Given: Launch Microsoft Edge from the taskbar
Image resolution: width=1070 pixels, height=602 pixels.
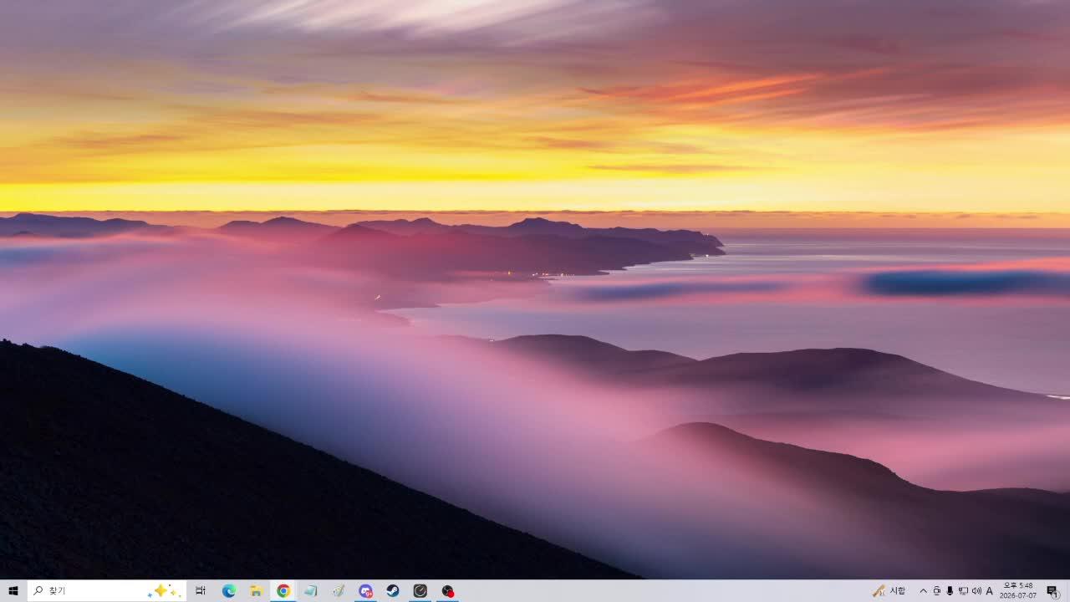Looking at the screenshot, I should (229, 590).
